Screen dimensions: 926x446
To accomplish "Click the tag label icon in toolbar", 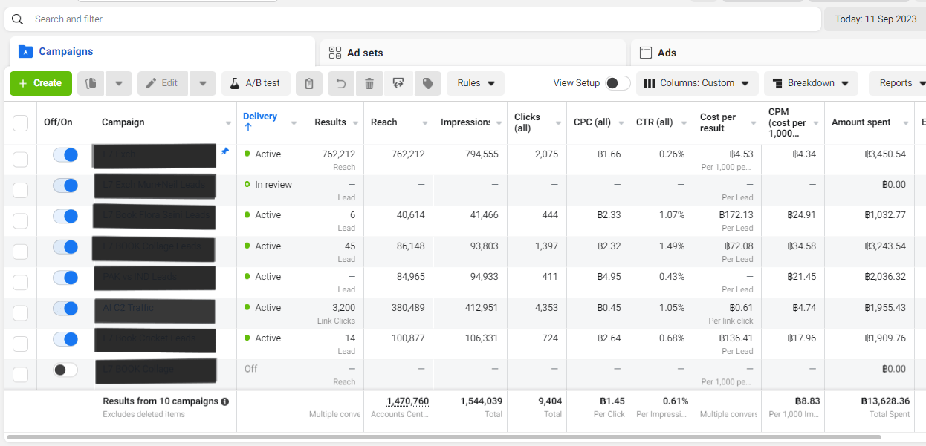I will 427,83.
